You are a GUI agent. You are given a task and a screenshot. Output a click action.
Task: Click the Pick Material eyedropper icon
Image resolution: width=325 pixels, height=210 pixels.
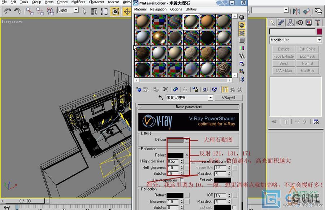click(x=161, y=98)
